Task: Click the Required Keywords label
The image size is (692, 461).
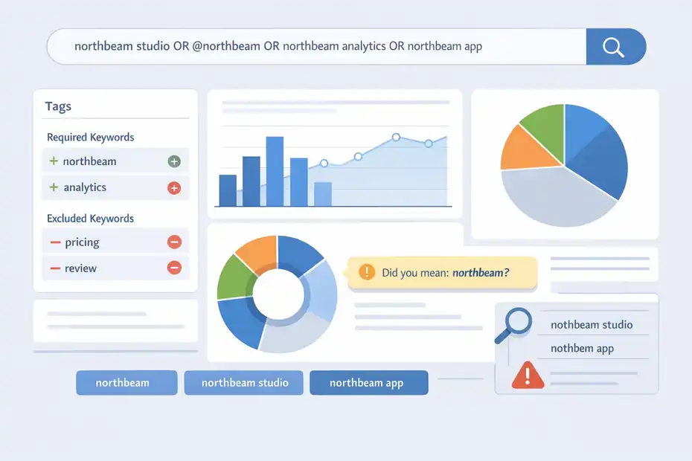Action: pyautogui.click(x=91, y=138)
